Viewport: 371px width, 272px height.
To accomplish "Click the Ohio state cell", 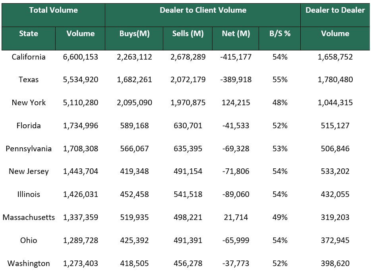I will tap(29, 241).
